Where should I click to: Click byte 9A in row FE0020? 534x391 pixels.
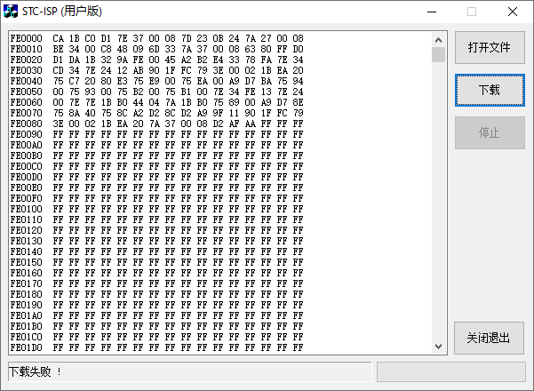point(123,60)
